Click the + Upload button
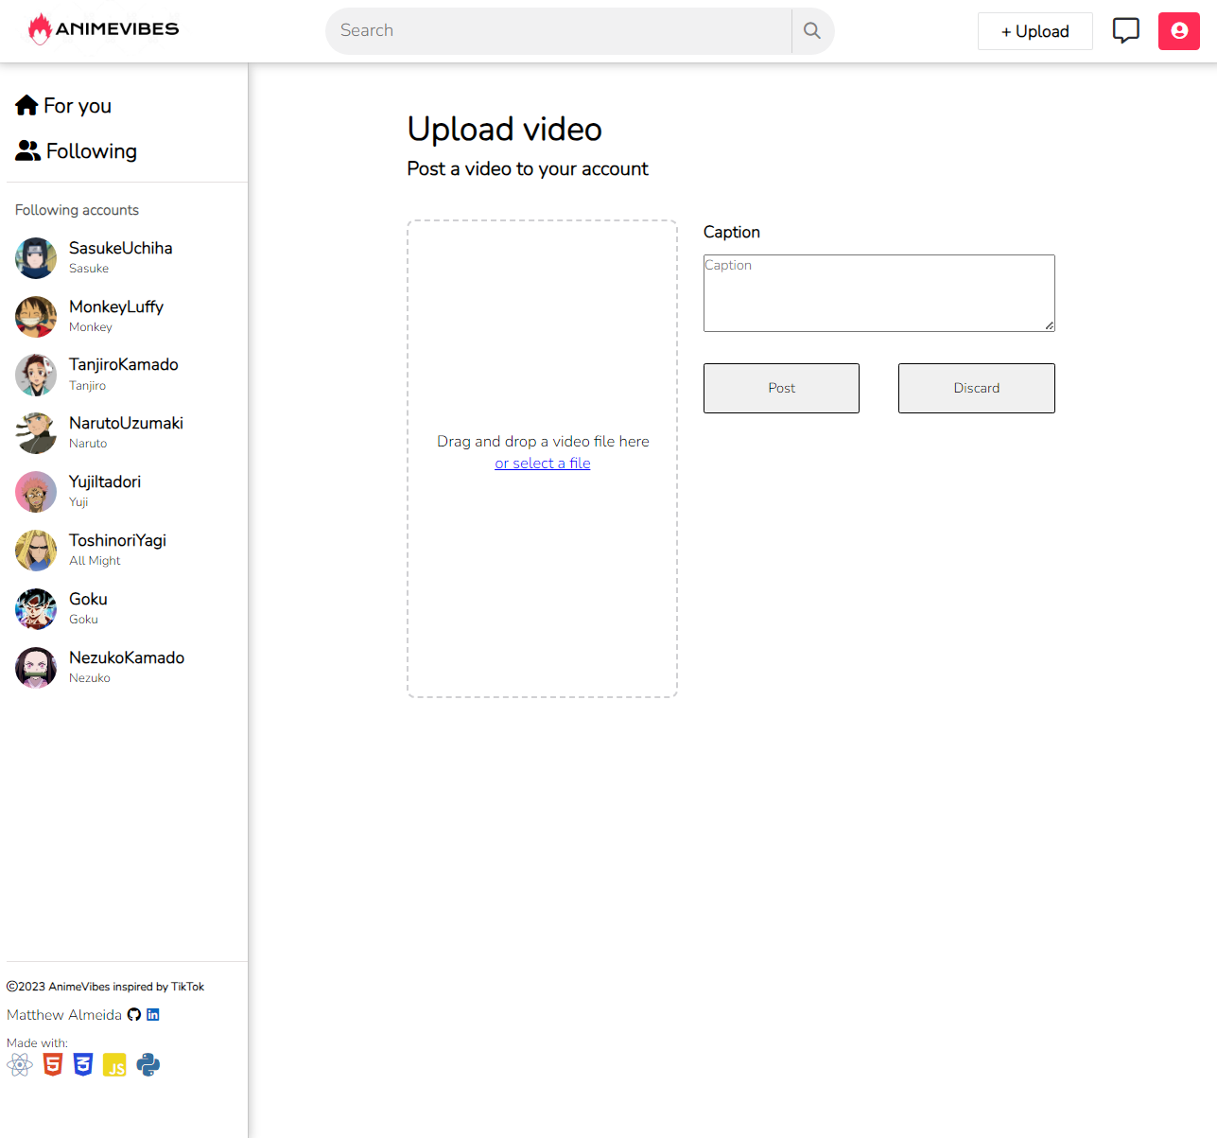This screenshot has height=1138, width=1217. (1034, 31)
